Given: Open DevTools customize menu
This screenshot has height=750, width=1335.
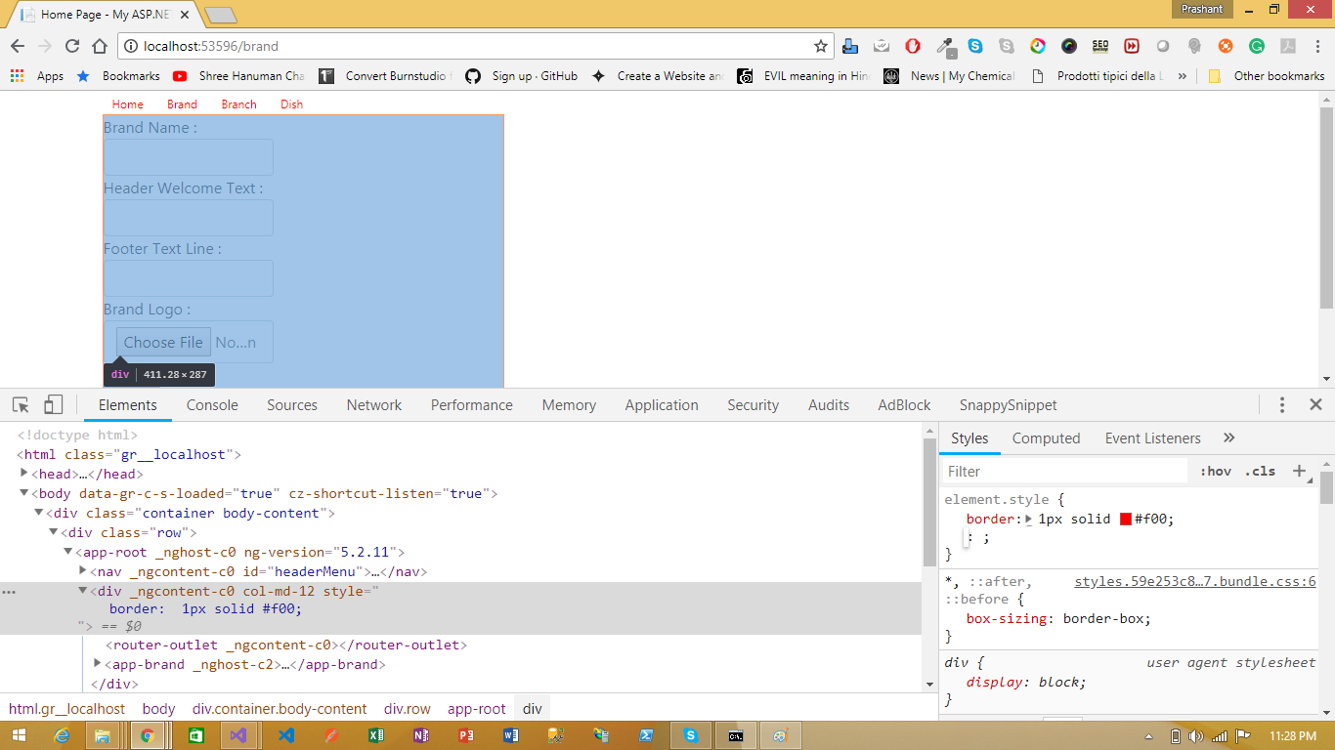Looking at the screenshot, I should coord(1282,405).
